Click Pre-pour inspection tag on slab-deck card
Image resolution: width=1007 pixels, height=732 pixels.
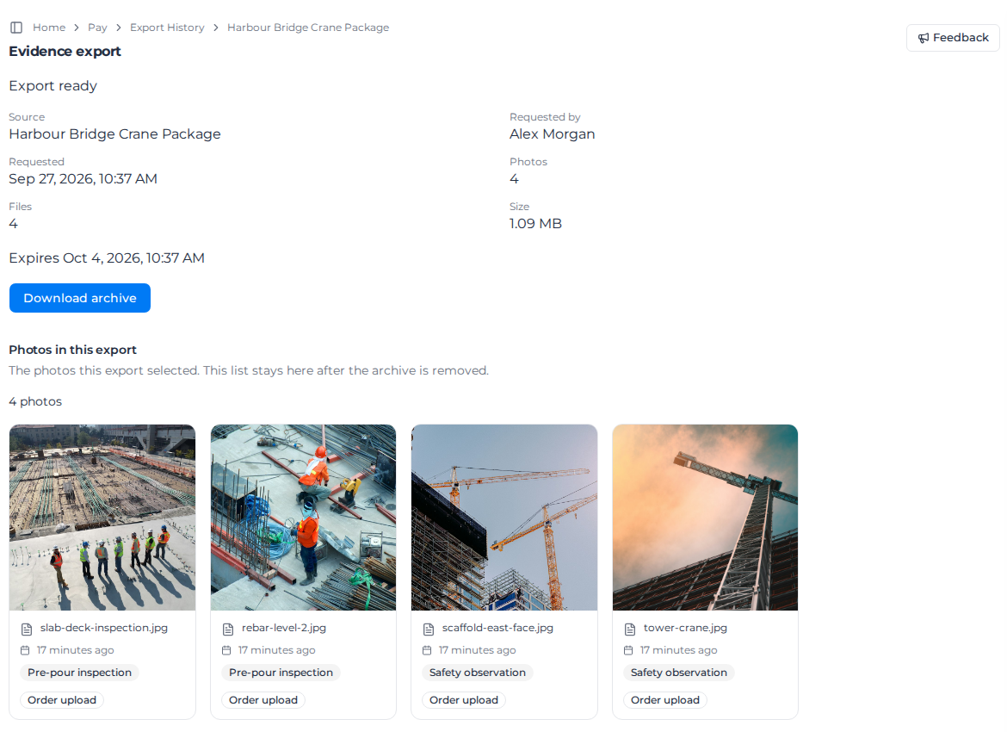pos(80,673)
